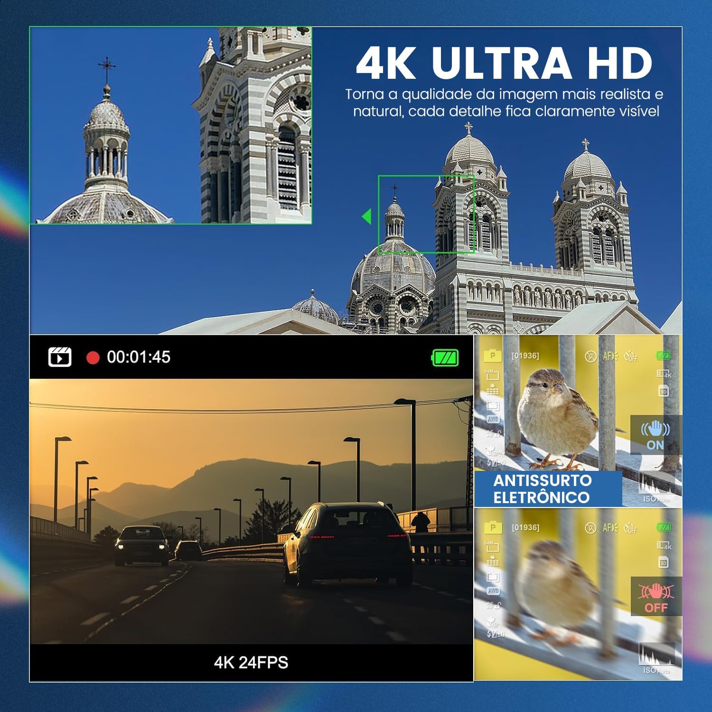Click the P camera mode icon in the blurry bird panel
The width and height of the screenshot is (712, 712).
click(x=493, y=527)
